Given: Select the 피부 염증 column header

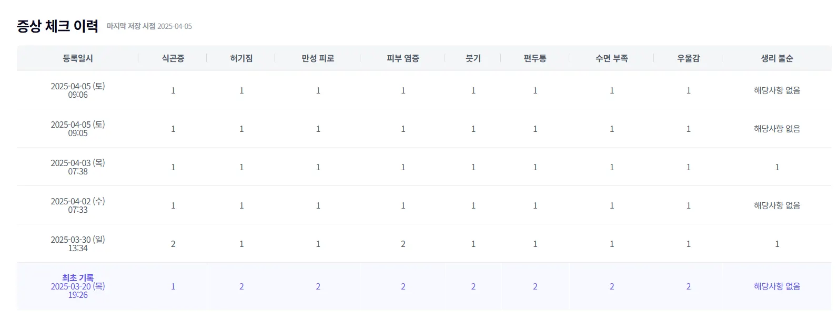Looking at the screenshot, I should tap(402, 58).
